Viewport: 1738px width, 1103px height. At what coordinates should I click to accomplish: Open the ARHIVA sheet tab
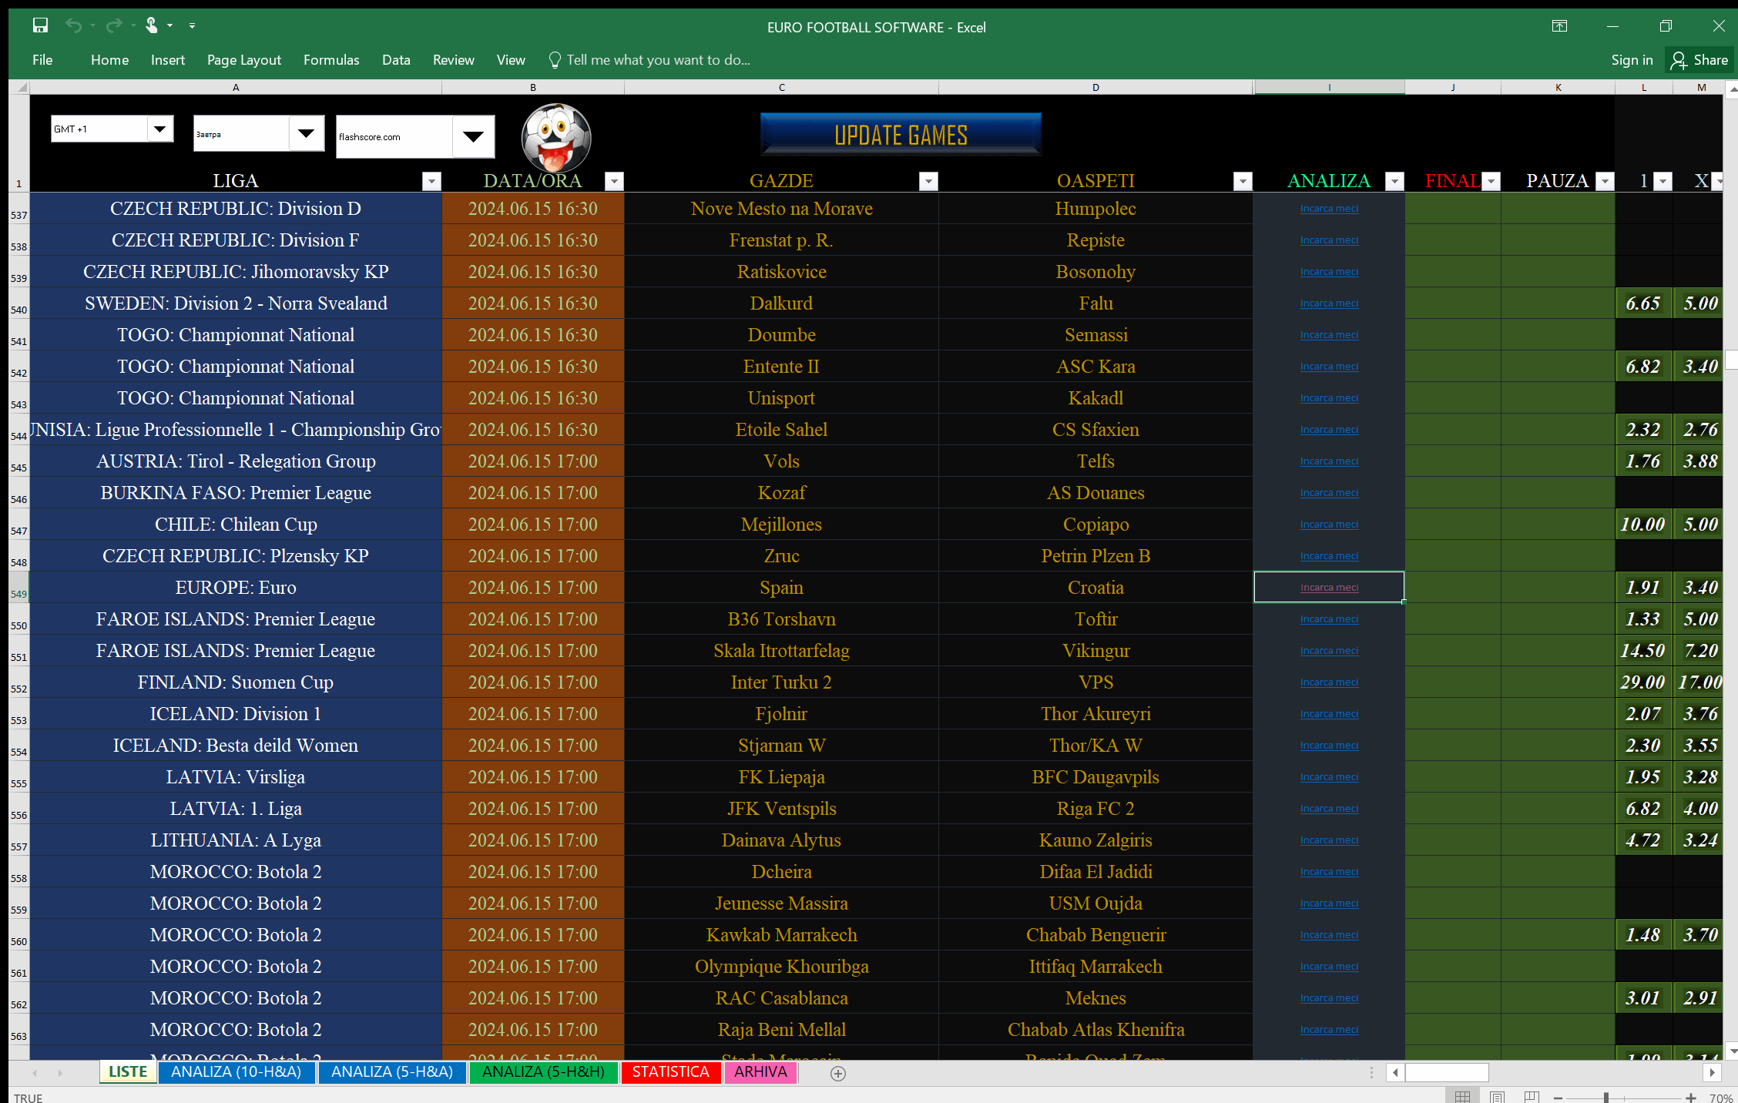click(760, 1072)
